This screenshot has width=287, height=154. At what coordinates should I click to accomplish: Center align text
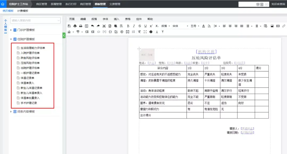tap(230, 26)
